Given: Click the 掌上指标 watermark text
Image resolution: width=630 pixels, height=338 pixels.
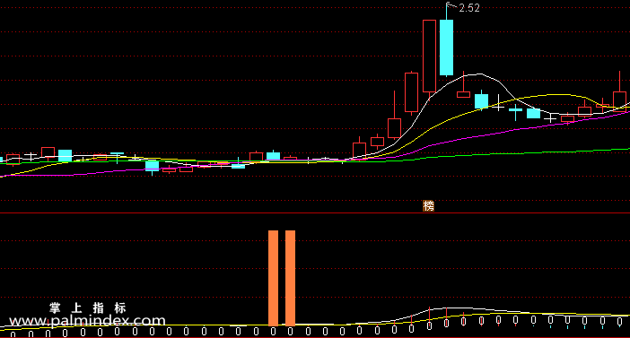Looking at the screenshot, I should [x=88, y=308].
